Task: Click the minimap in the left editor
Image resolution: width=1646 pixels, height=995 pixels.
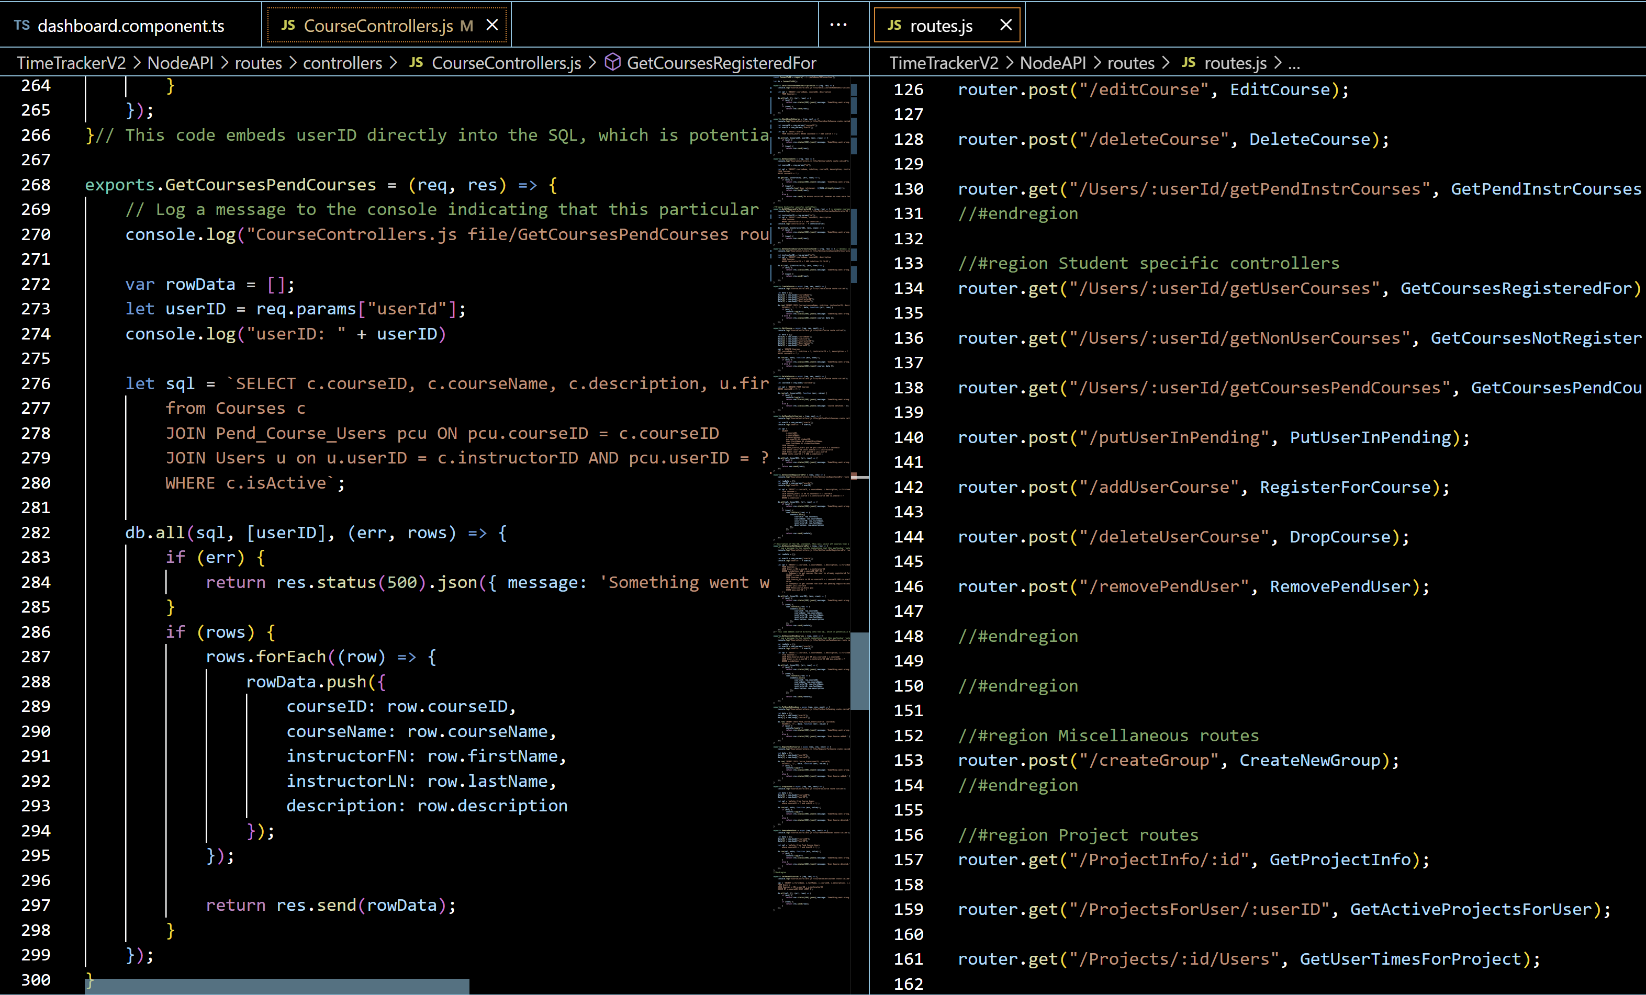Action: pos(811,494)
